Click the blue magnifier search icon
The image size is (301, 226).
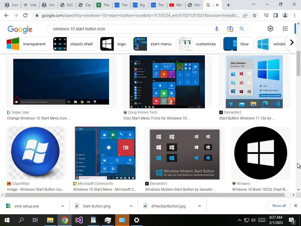[242, 29]
